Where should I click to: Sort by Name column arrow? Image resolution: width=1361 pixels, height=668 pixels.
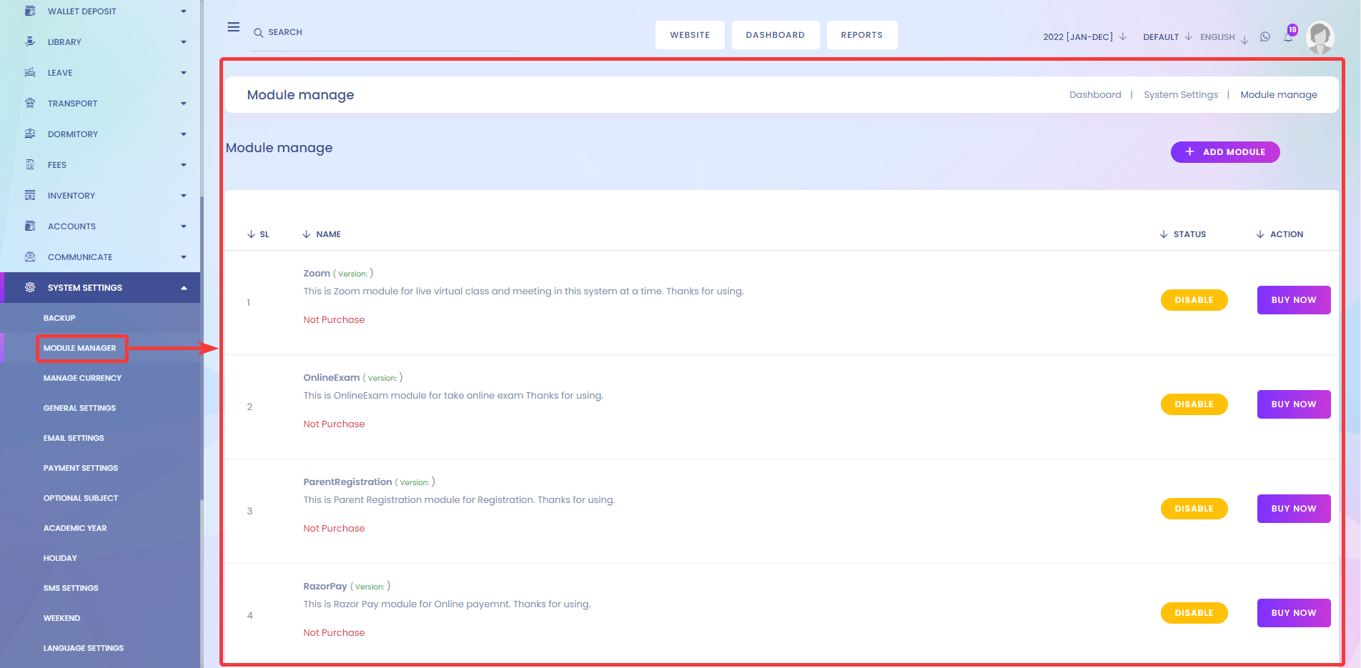(307, 234)
